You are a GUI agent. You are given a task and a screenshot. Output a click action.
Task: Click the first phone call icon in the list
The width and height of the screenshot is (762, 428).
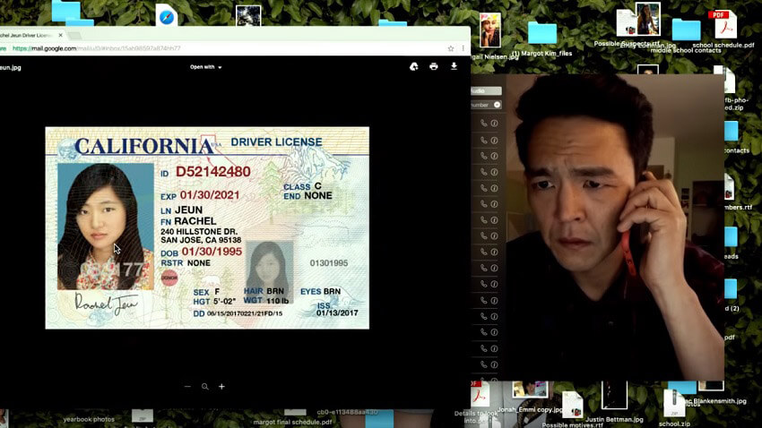click(x=484, y=123)
